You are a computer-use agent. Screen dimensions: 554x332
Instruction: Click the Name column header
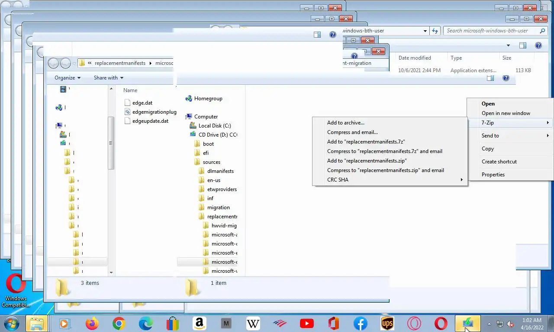point(130,90)
